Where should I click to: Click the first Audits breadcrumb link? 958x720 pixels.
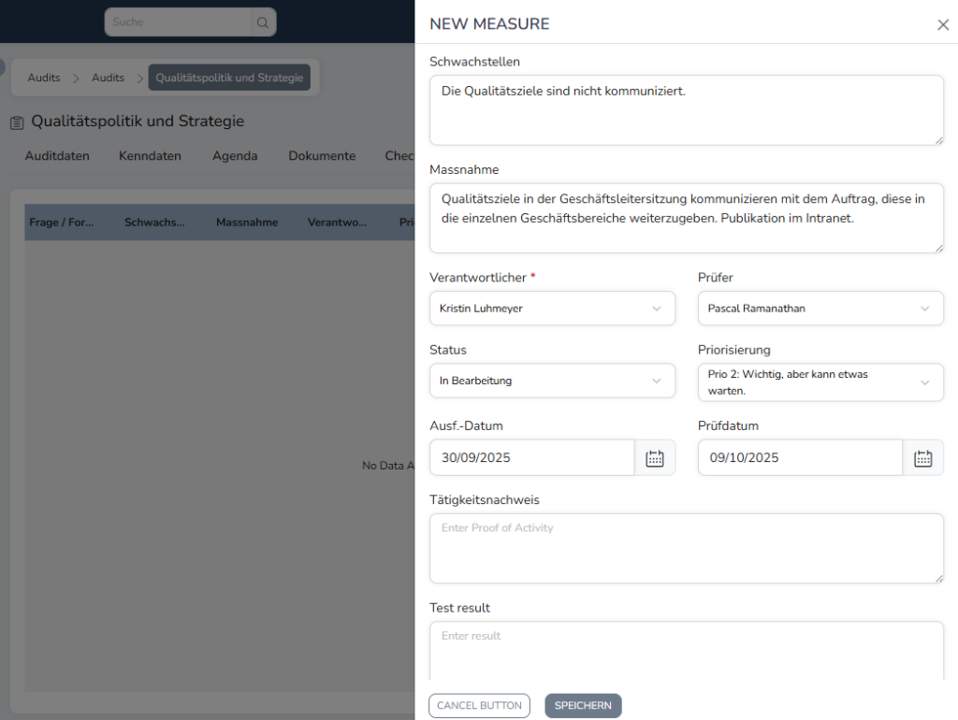[x=44, y=78]
